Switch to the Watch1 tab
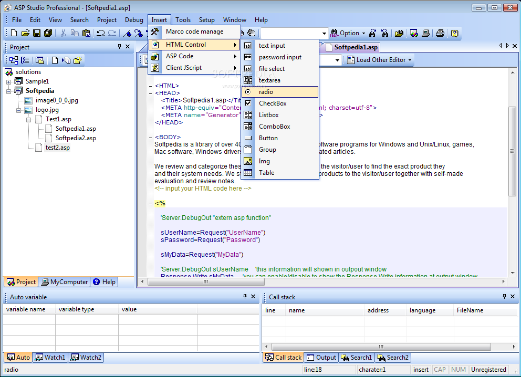This screenshot has width=521, height=377. [x=50, y=358]
